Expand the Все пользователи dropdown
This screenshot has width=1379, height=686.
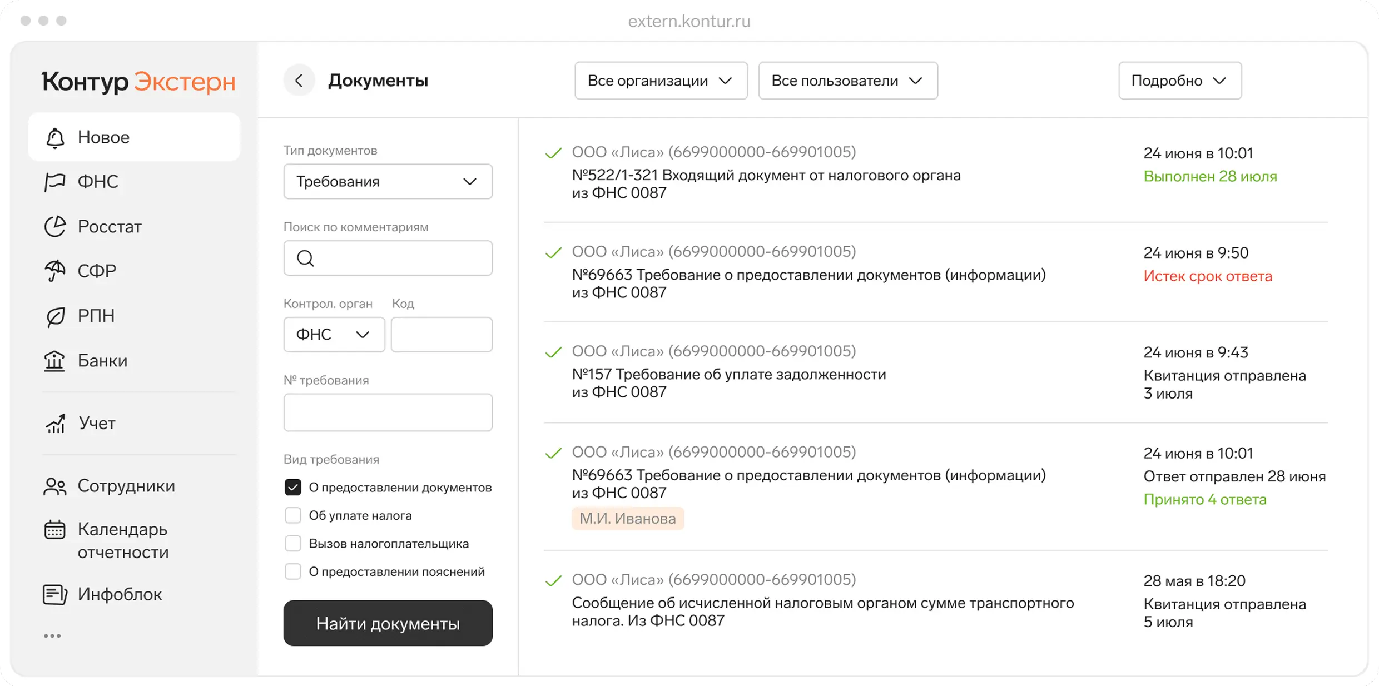847,80
